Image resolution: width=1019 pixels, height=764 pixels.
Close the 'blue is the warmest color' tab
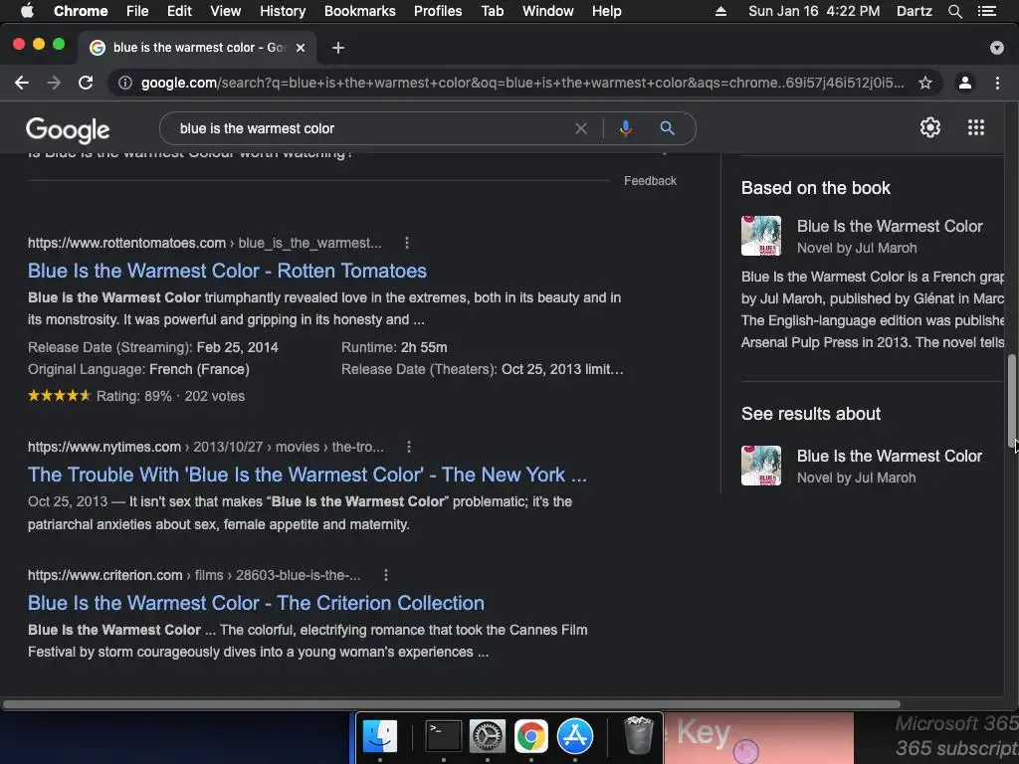(x=301, y=48)
